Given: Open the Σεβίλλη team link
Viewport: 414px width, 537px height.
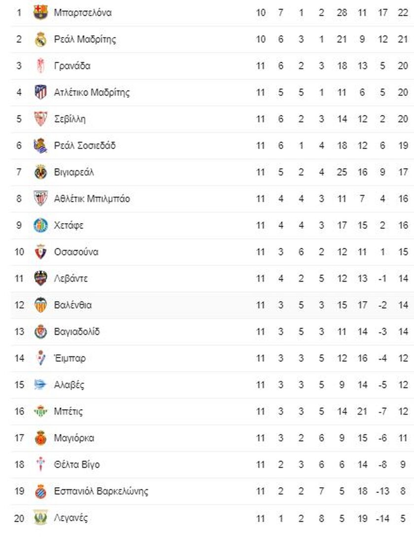Looking at the screenshot, I should pos(70,119).
